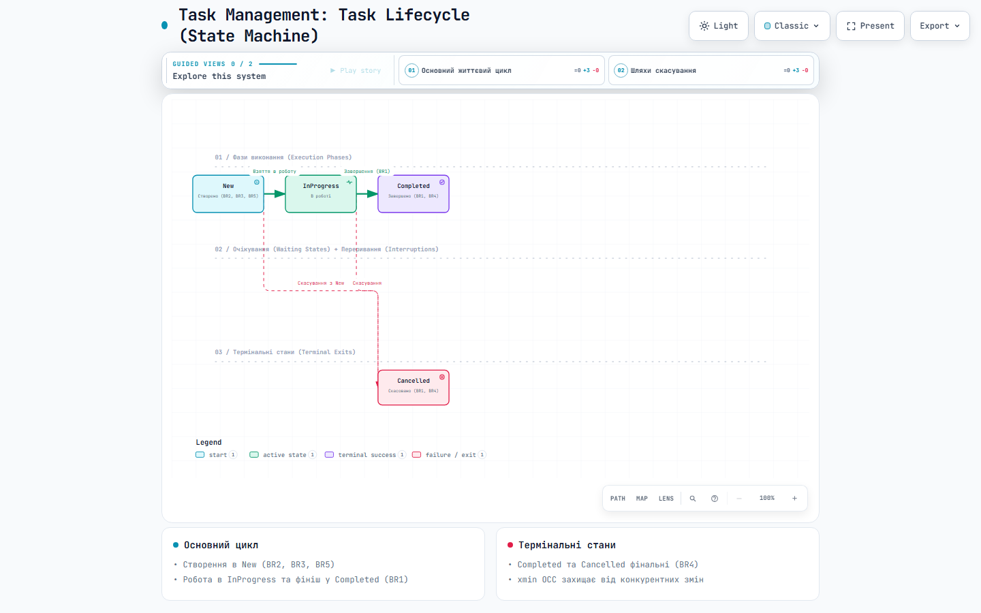This screenshot has width=981, height=613.
Task: Click the lane label 03 / Термінальні стани
Action: 285,352
